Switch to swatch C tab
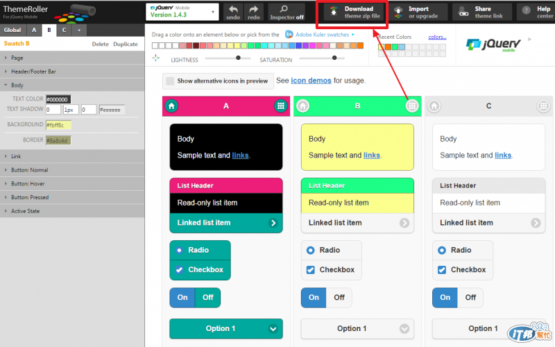 click(x=64, y=30)
